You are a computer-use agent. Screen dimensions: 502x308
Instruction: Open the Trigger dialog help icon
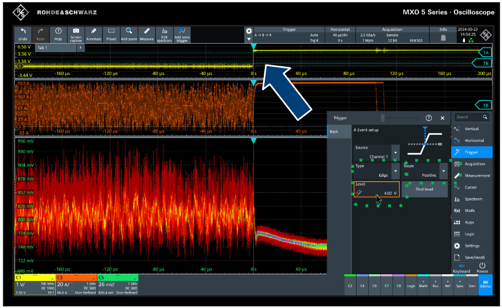(428, 118)
